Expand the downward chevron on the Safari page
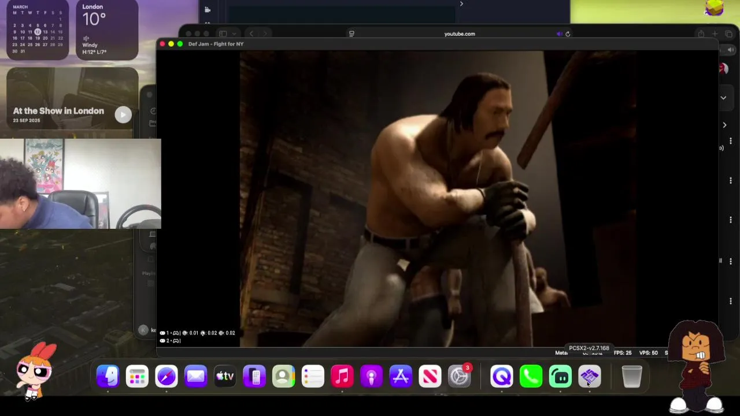 tap(723, 98)
